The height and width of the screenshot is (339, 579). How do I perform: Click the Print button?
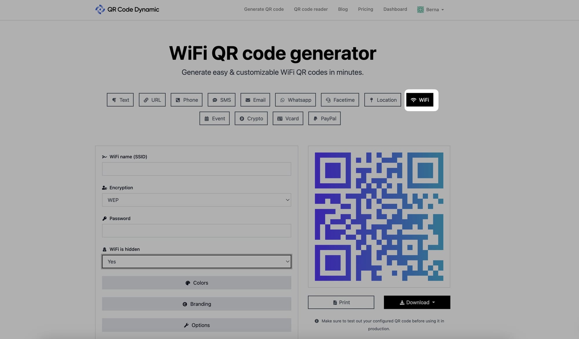click(341, 302)
